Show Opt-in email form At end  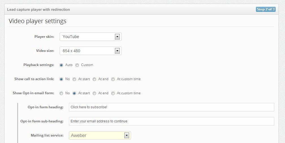click(94, 93)
